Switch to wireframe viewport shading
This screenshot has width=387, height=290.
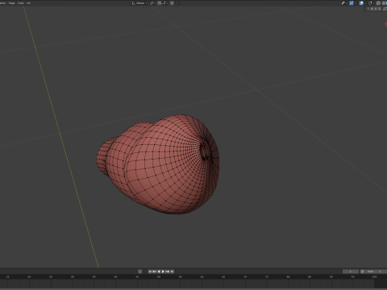(x=384, y=3)
